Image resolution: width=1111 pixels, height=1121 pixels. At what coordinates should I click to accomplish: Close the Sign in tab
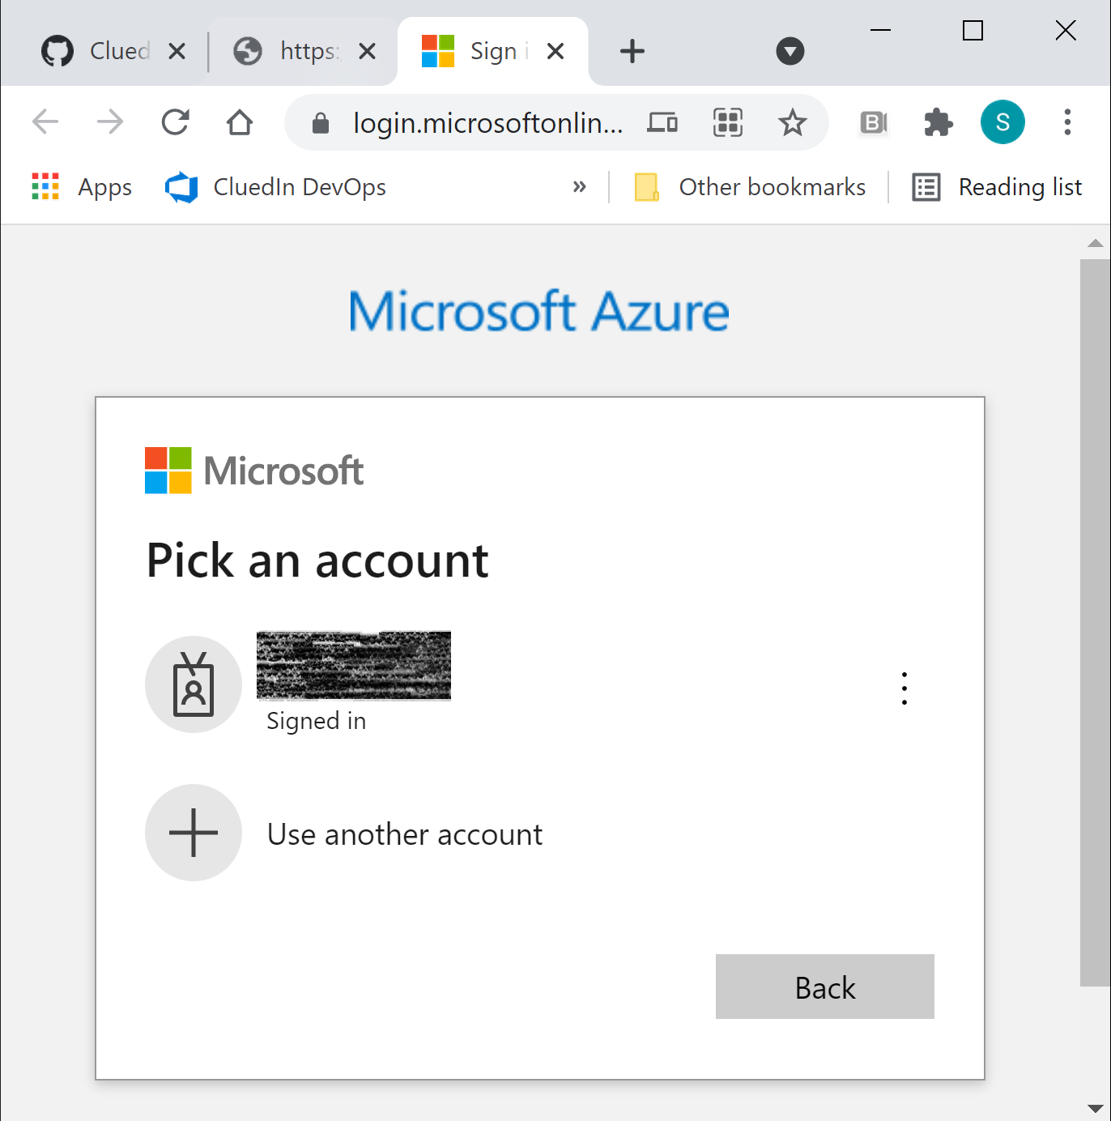pos(555,52)
